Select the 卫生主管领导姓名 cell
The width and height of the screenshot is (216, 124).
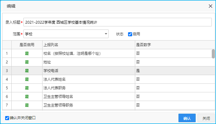tap(88, 97)
